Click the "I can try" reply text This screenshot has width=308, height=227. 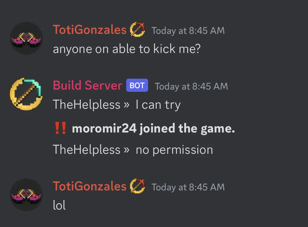pyautogui.click(x=158, y=105)
